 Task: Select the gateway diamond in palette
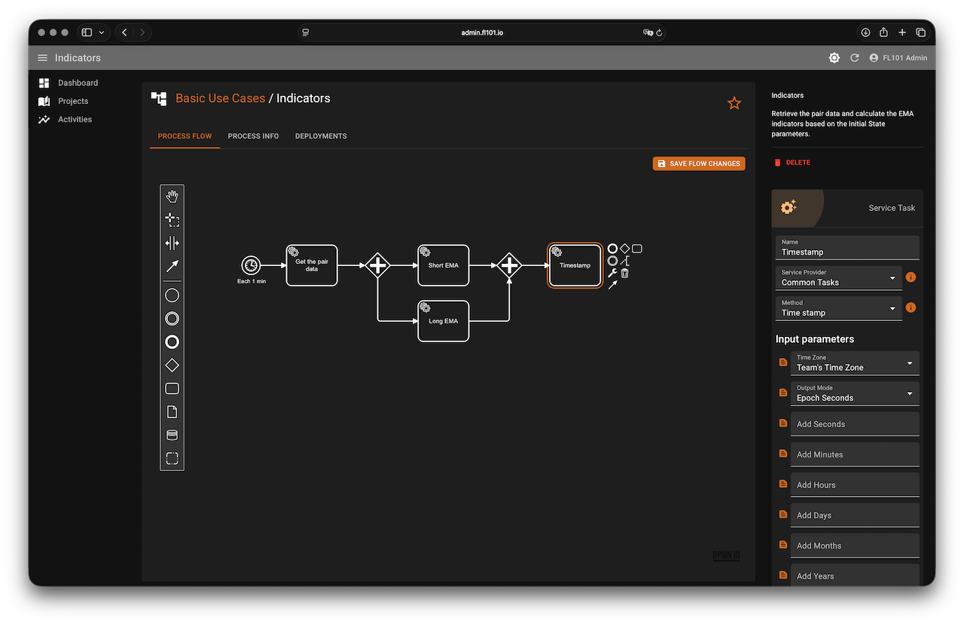pyautogui.click(x=172, y=366)
